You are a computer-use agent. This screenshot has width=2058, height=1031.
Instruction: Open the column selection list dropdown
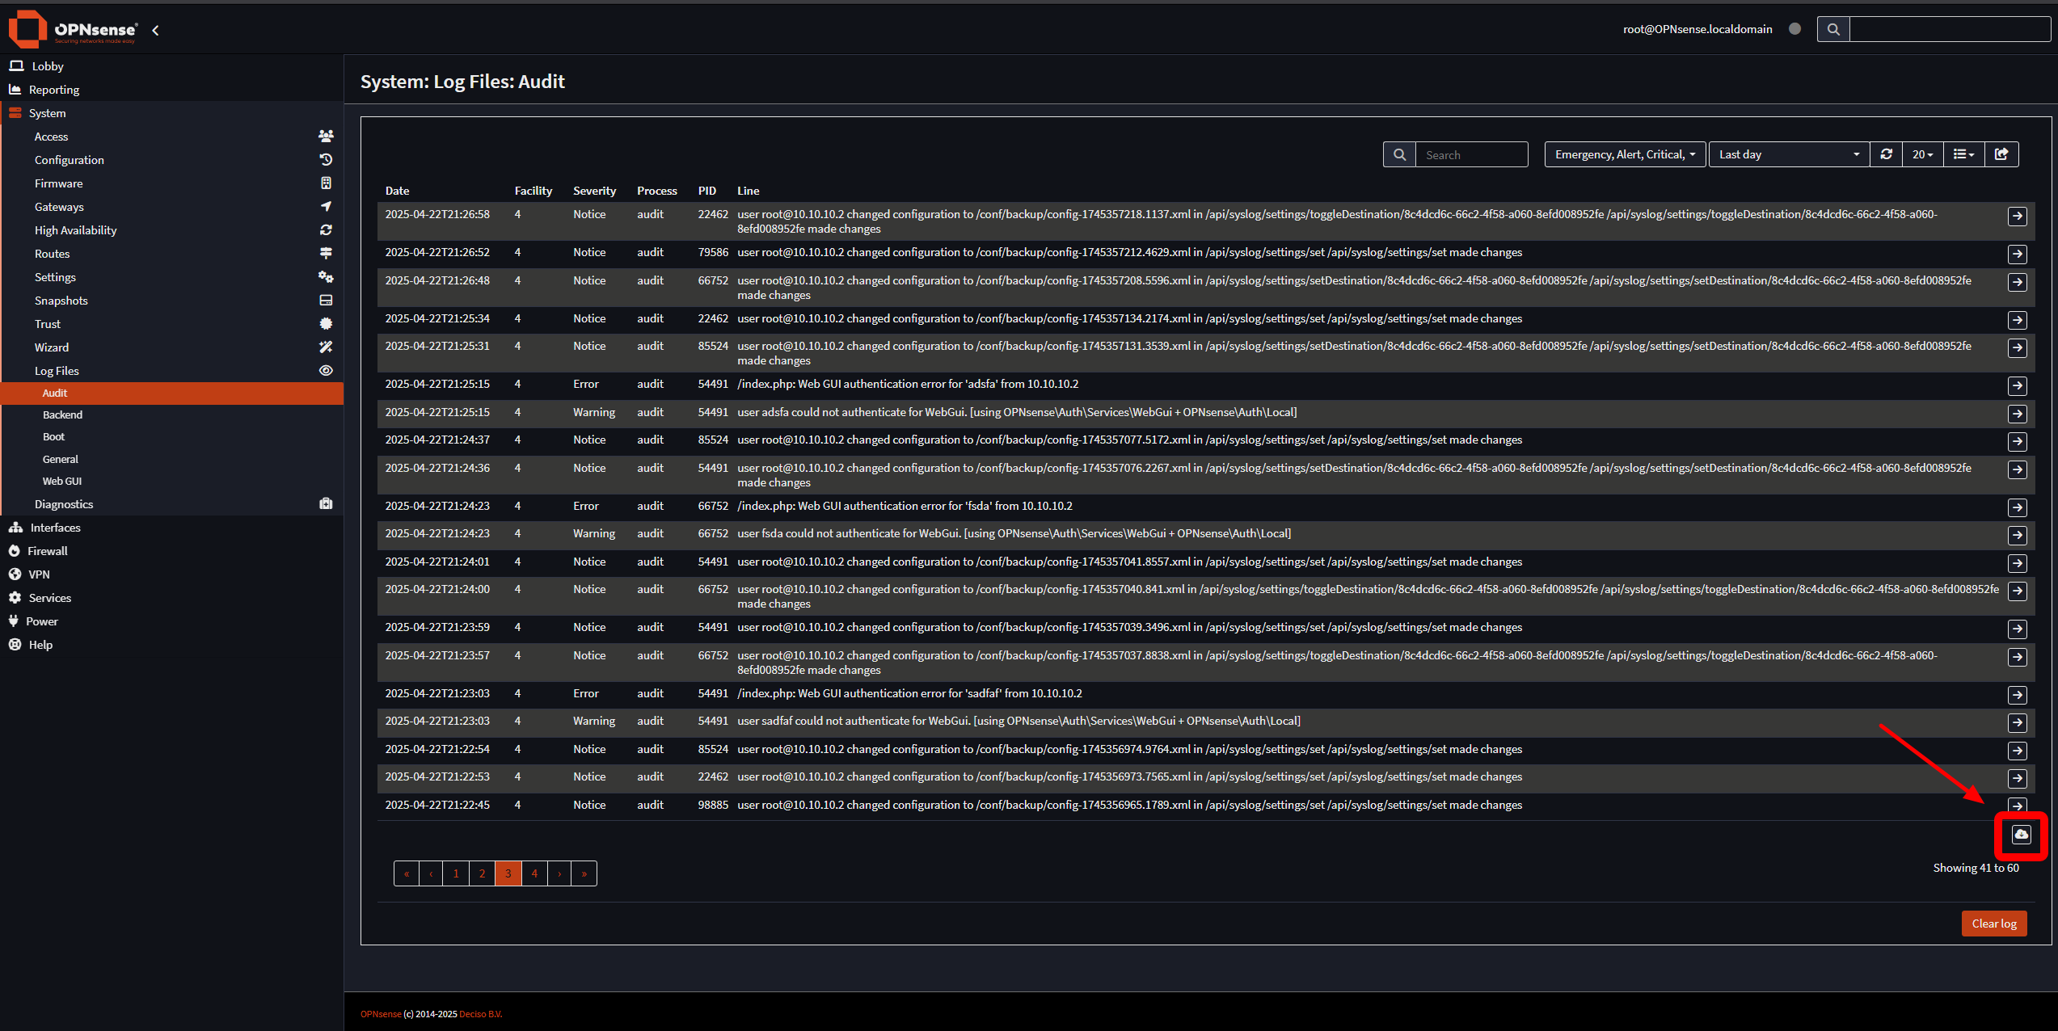[1963, 154]
